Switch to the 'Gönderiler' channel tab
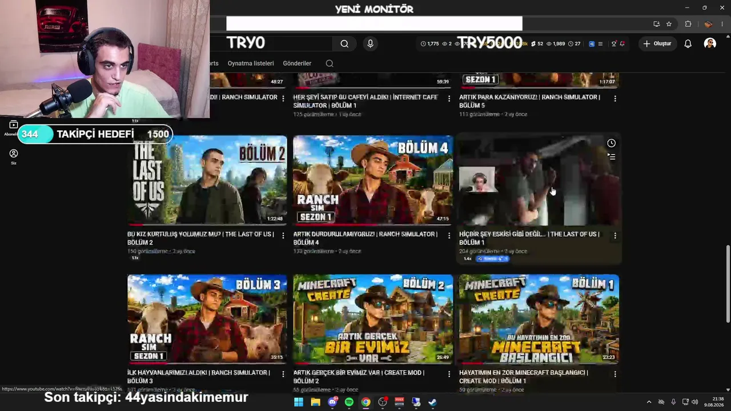The width and height of the screenshot is (731, 411). click(297, 63)
